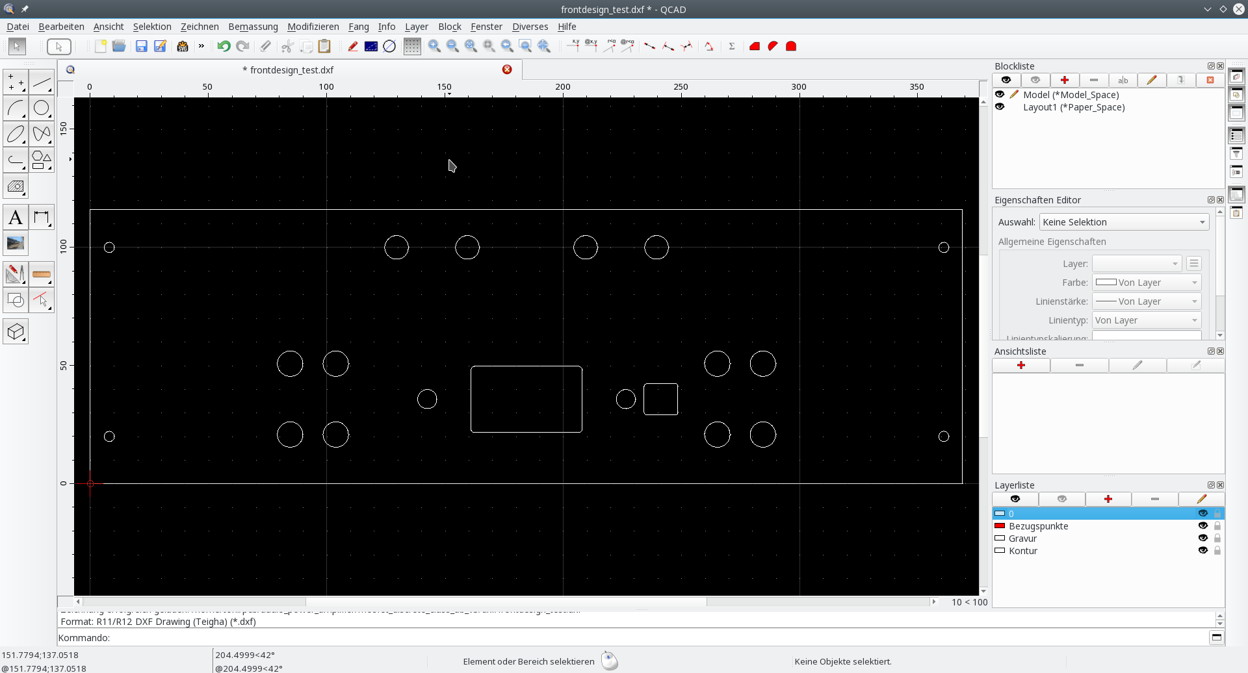This screenshot has width=1248, height=673.
Task: Export as SVG icon
Action: tap(183, 46)
